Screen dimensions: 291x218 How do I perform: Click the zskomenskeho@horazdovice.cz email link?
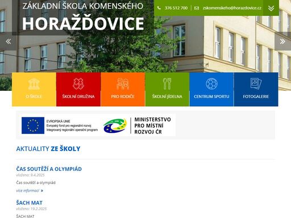(x=232, y=8)
